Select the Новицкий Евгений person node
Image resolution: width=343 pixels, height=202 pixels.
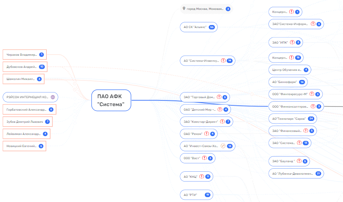point(24,146)
